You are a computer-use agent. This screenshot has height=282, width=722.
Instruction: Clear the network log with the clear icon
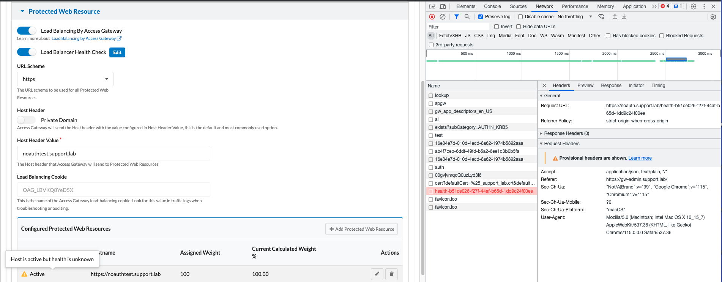[443, 17]
